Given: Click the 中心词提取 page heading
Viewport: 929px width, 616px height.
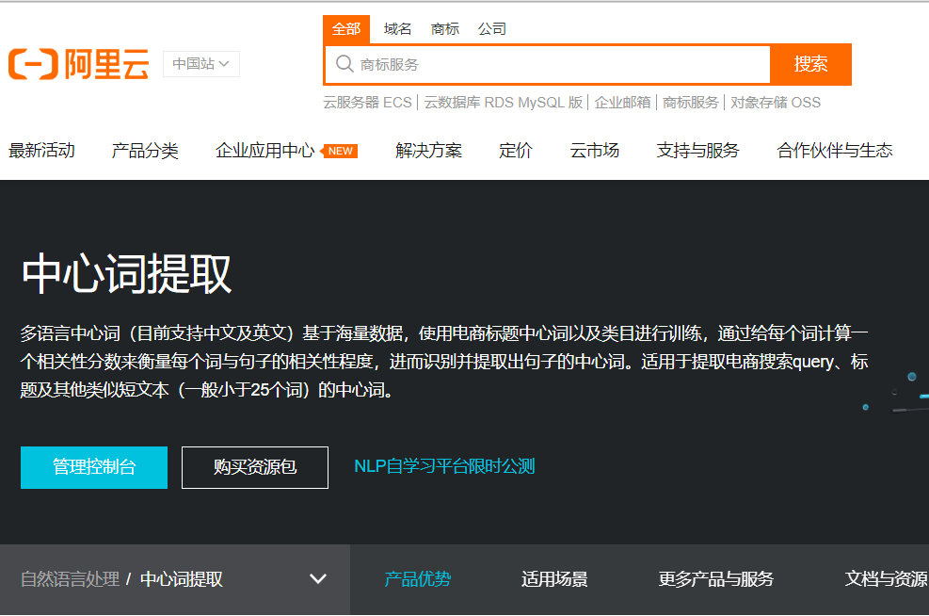Looking at the screenshot, I should pyautogui.click(x=126, y=274).
